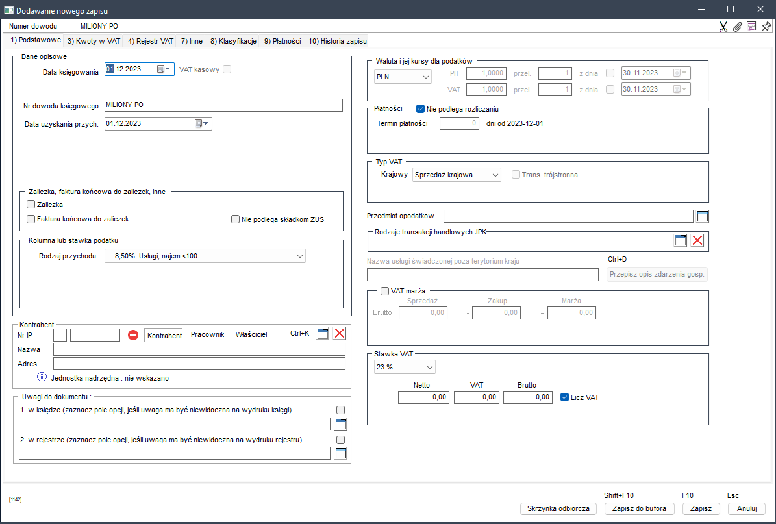Expand Data księgowania date dropdown arrow
This screenshot has height=524, width=776.
tap(168, 69)
